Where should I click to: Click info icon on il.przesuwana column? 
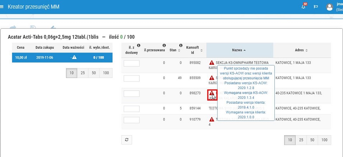coord(164,45)
